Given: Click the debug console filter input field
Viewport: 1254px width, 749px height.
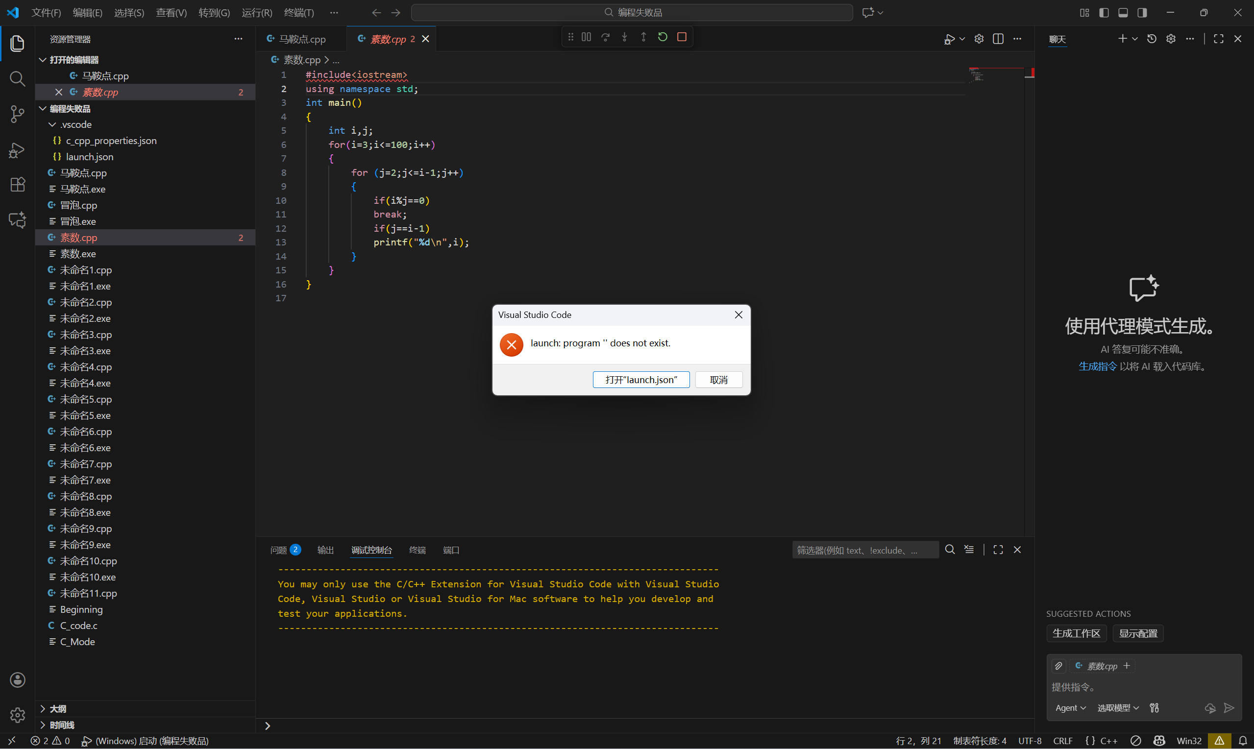Looking at the screenshot, I should coord(864,550).
